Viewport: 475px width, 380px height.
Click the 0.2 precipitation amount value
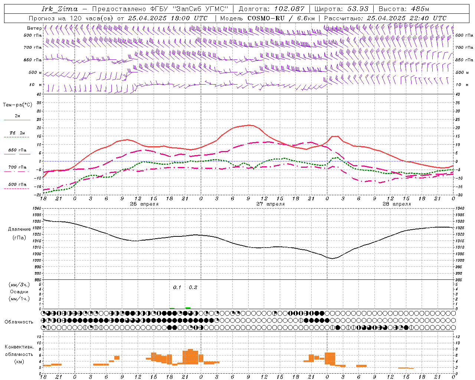click(x=193, y=288)
